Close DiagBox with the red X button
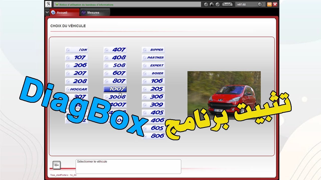This screenshot has width=321, height=180. click(x=275, y=4)
